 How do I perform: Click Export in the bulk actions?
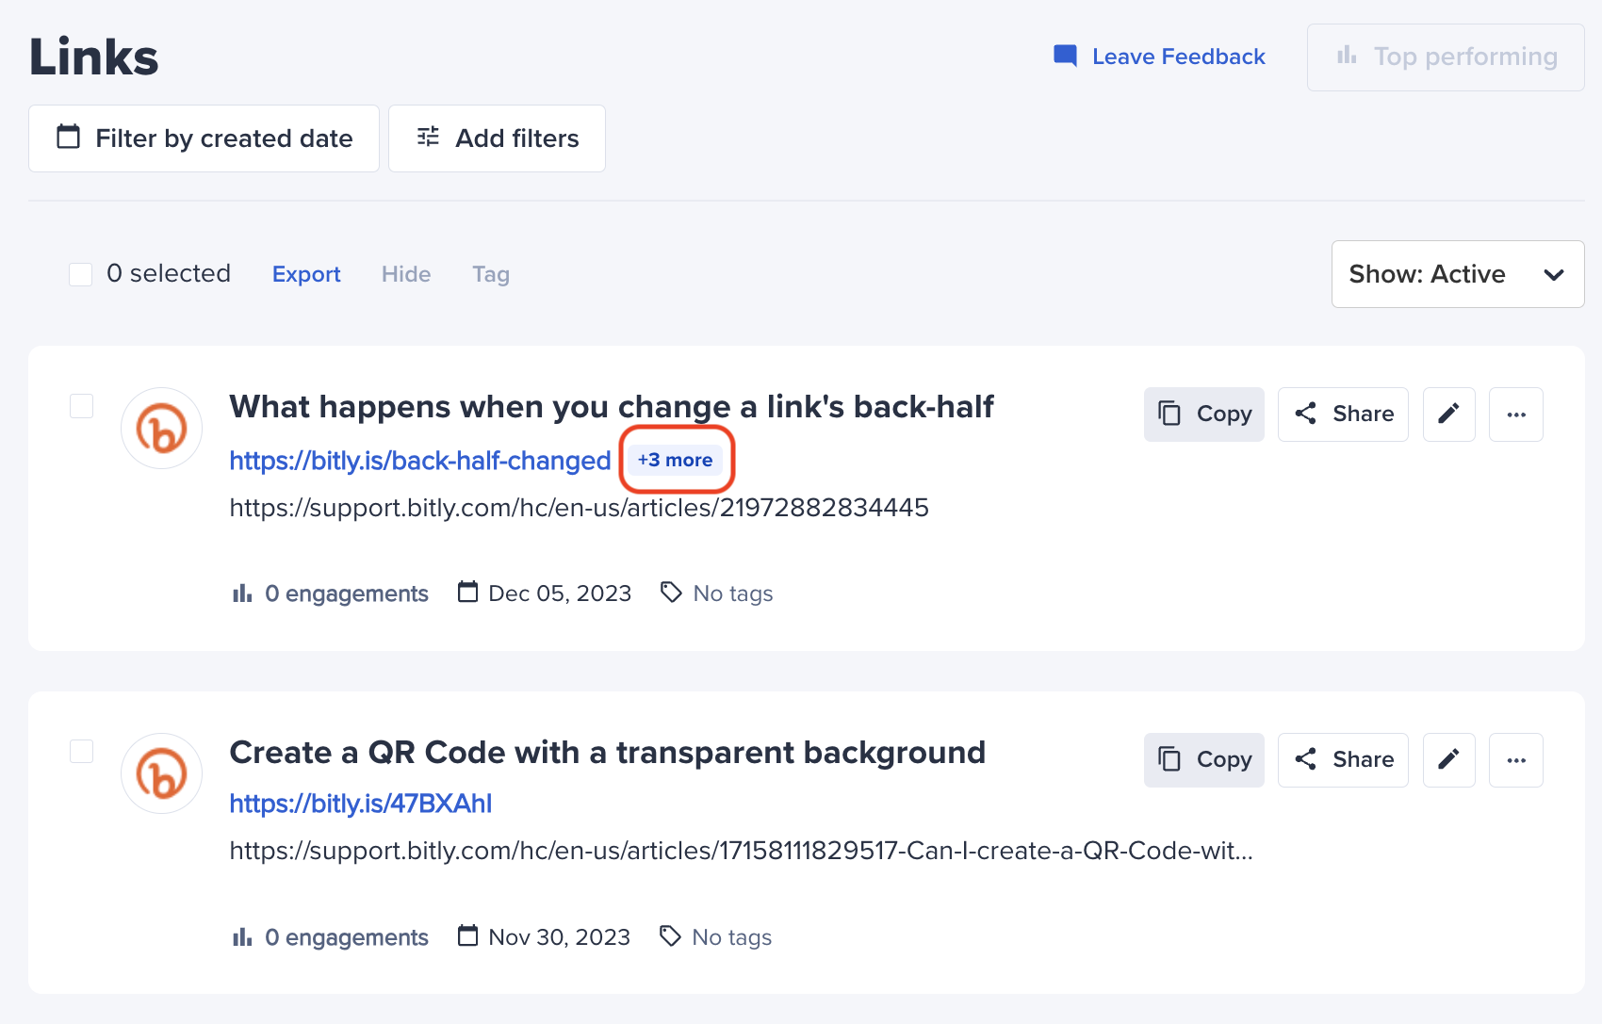pyautogui.click(x=306, y=274)
